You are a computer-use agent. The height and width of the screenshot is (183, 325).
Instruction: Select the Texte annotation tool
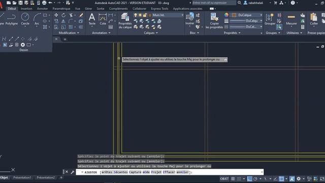click(92, 19)
